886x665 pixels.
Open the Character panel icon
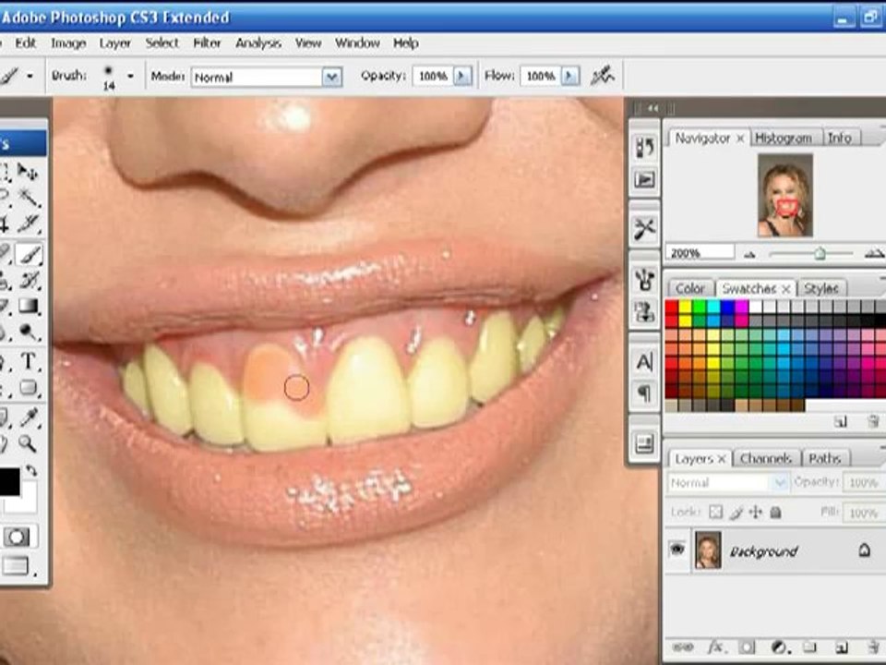point(645,361)
